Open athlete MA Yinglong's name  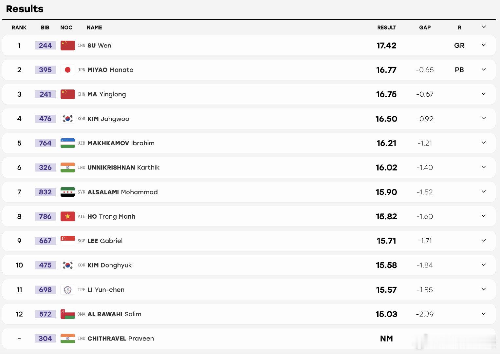pos(106,94)
